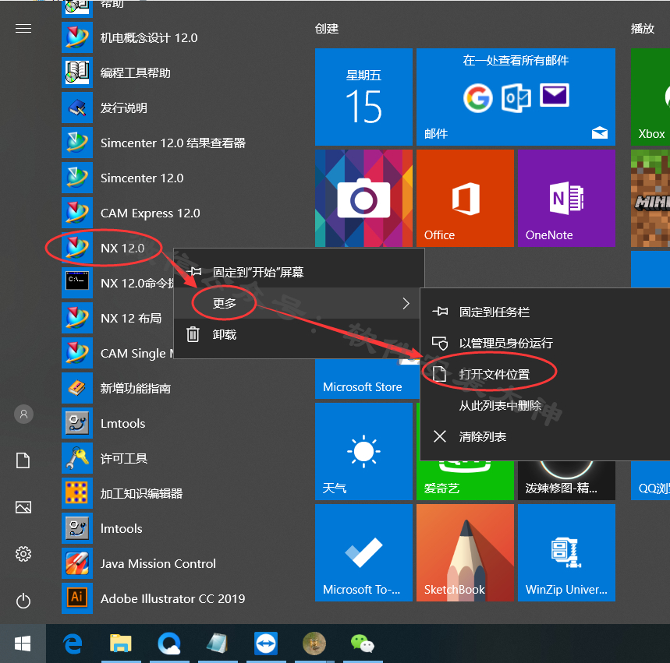Open 发行说明 icon
Viewport: 670px width, 663px height.
[77, 108]
